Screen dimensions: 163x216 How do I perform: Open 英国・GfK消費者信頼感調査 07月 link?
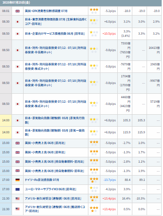pos(46,11)
